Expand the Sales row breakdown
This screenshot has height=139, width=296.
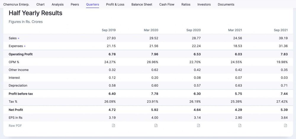coord(18,38)
